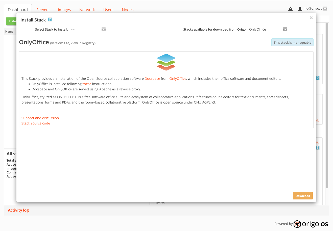Click the 'This stack is manageable' badge

[292, 42]
